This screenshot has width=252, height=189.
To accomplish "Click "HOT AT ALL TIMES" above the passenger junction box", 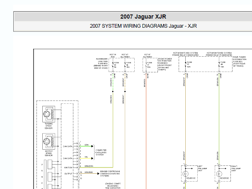I will pos(125,56).
